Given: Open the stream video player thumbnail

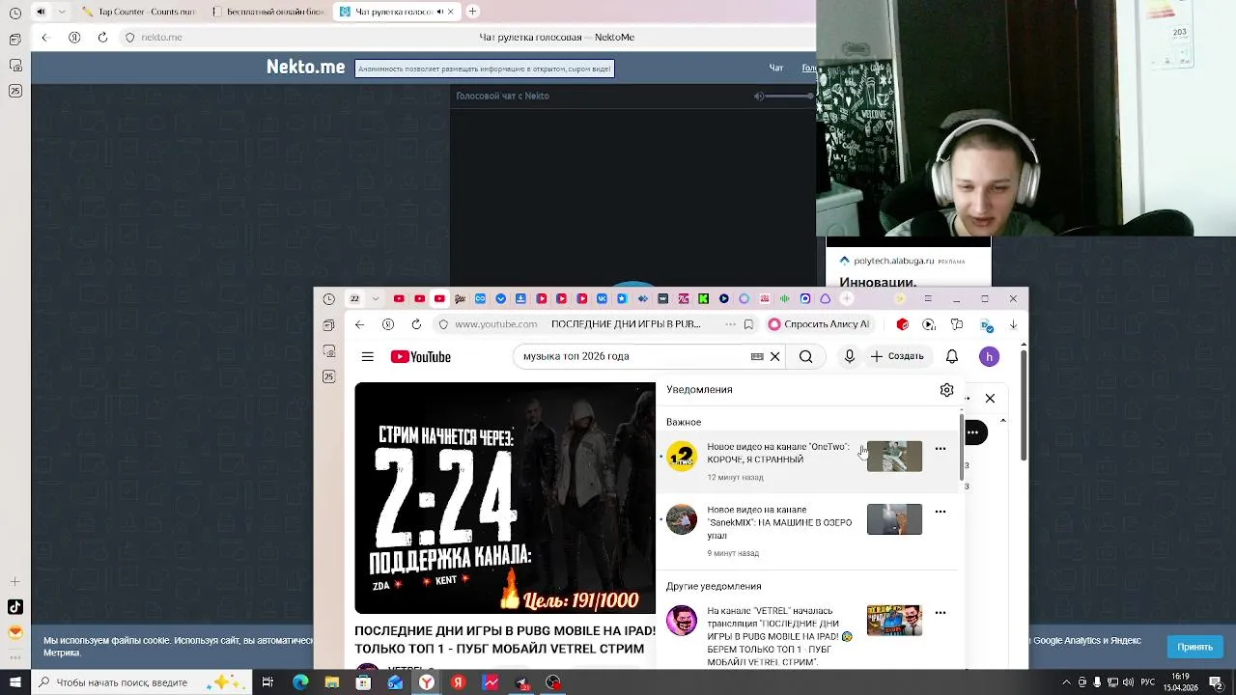Looking at the screenshot, I should click(x=505, y=498).
